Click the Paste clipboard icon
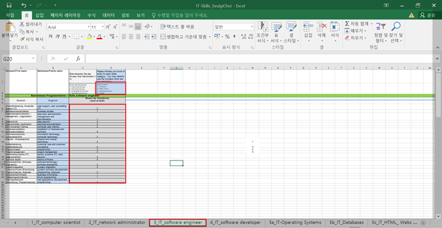442x228 pixels. click(10, 27)
